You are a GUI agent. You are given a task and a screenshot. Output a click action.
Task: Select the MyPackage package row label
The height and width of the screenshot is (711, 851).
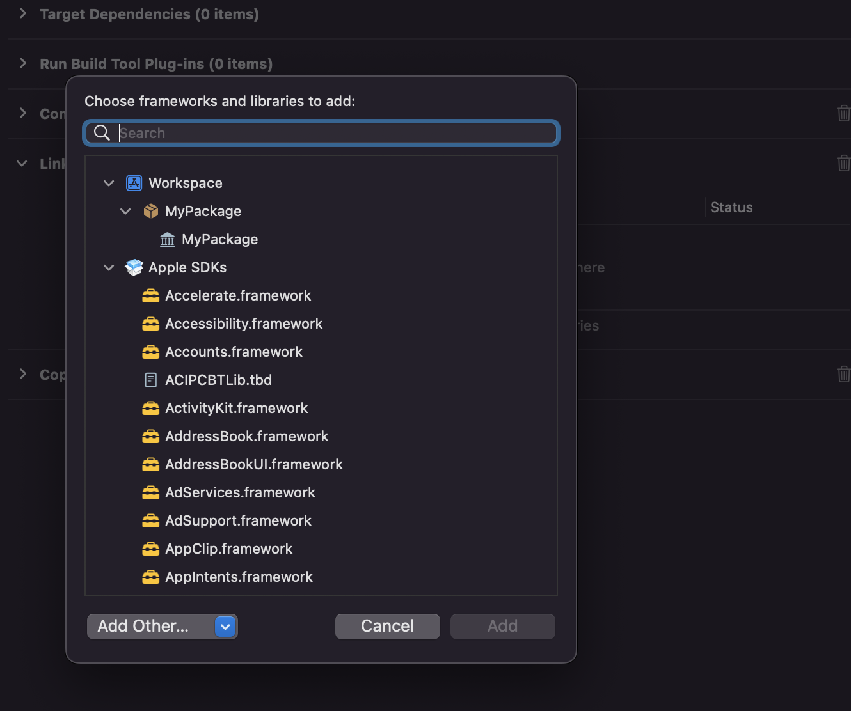tap(203, 211)
